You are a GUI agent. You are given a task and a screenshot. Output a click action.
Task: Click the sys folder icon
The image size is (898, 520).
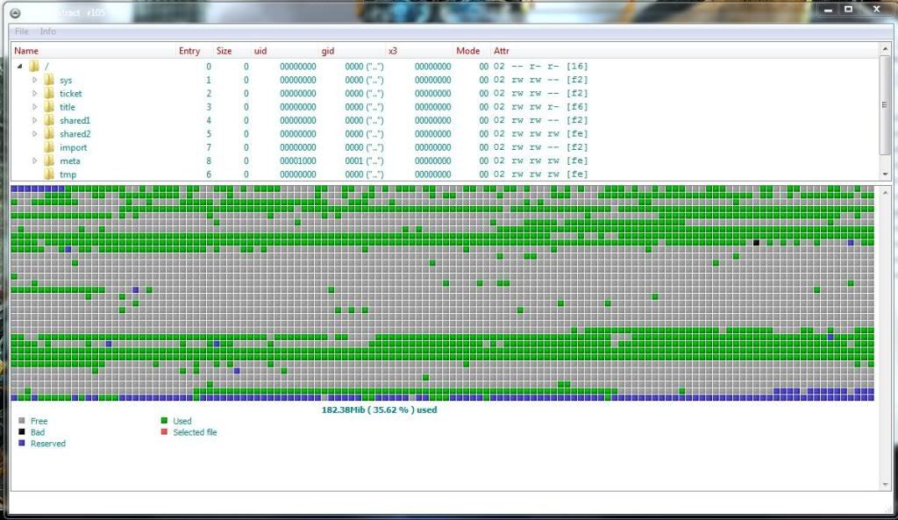click(x=49, y=80)
